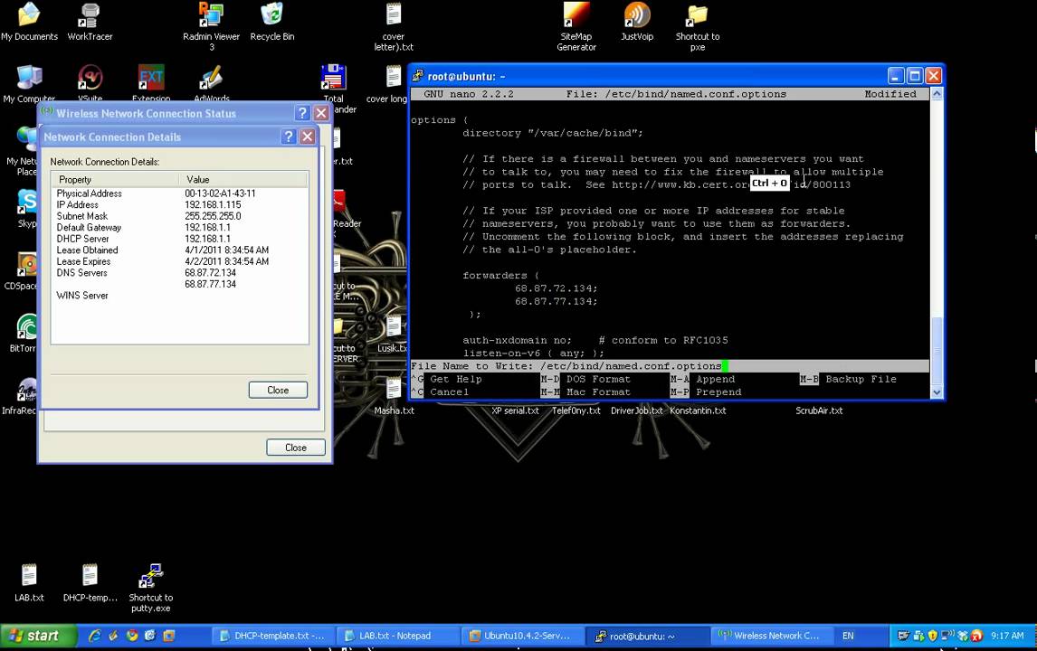The height and width of the screenshot is (651, 1037).
Task: Open the Shortcut to pxe folder
Action: 698,25
